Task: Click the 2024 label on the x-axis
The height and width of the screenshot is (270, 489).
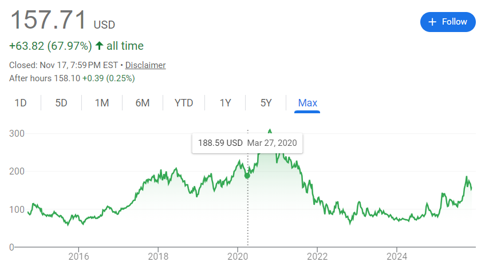Action: 397,256
